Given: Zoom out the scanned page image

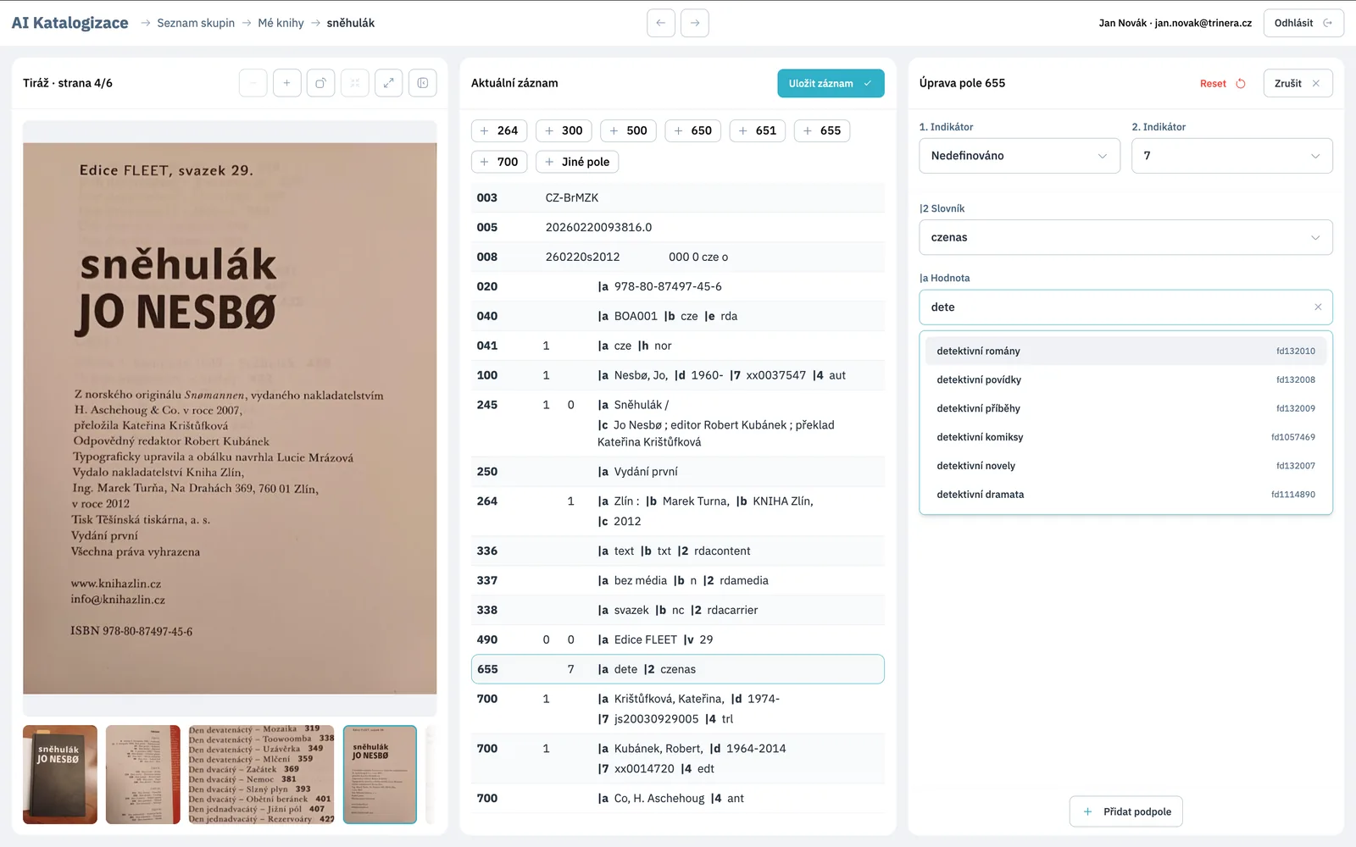Looking at the screenshot, I should 253,83.
